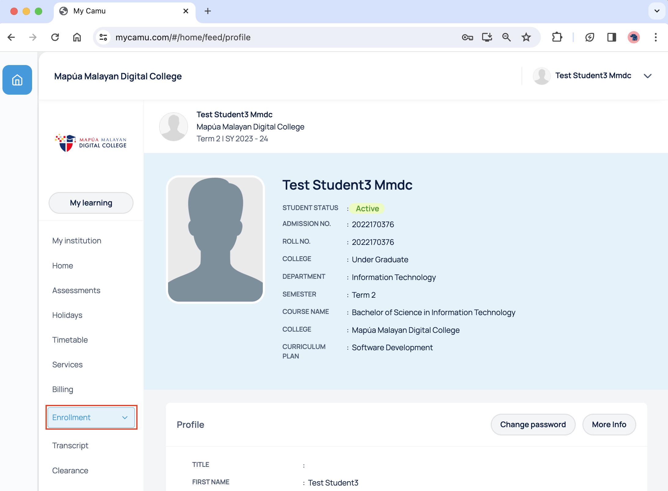The width and height of the screenshot is (668, 491).
Task: Open Transcript in the sidebar
Action: click(x=70, y=446)
